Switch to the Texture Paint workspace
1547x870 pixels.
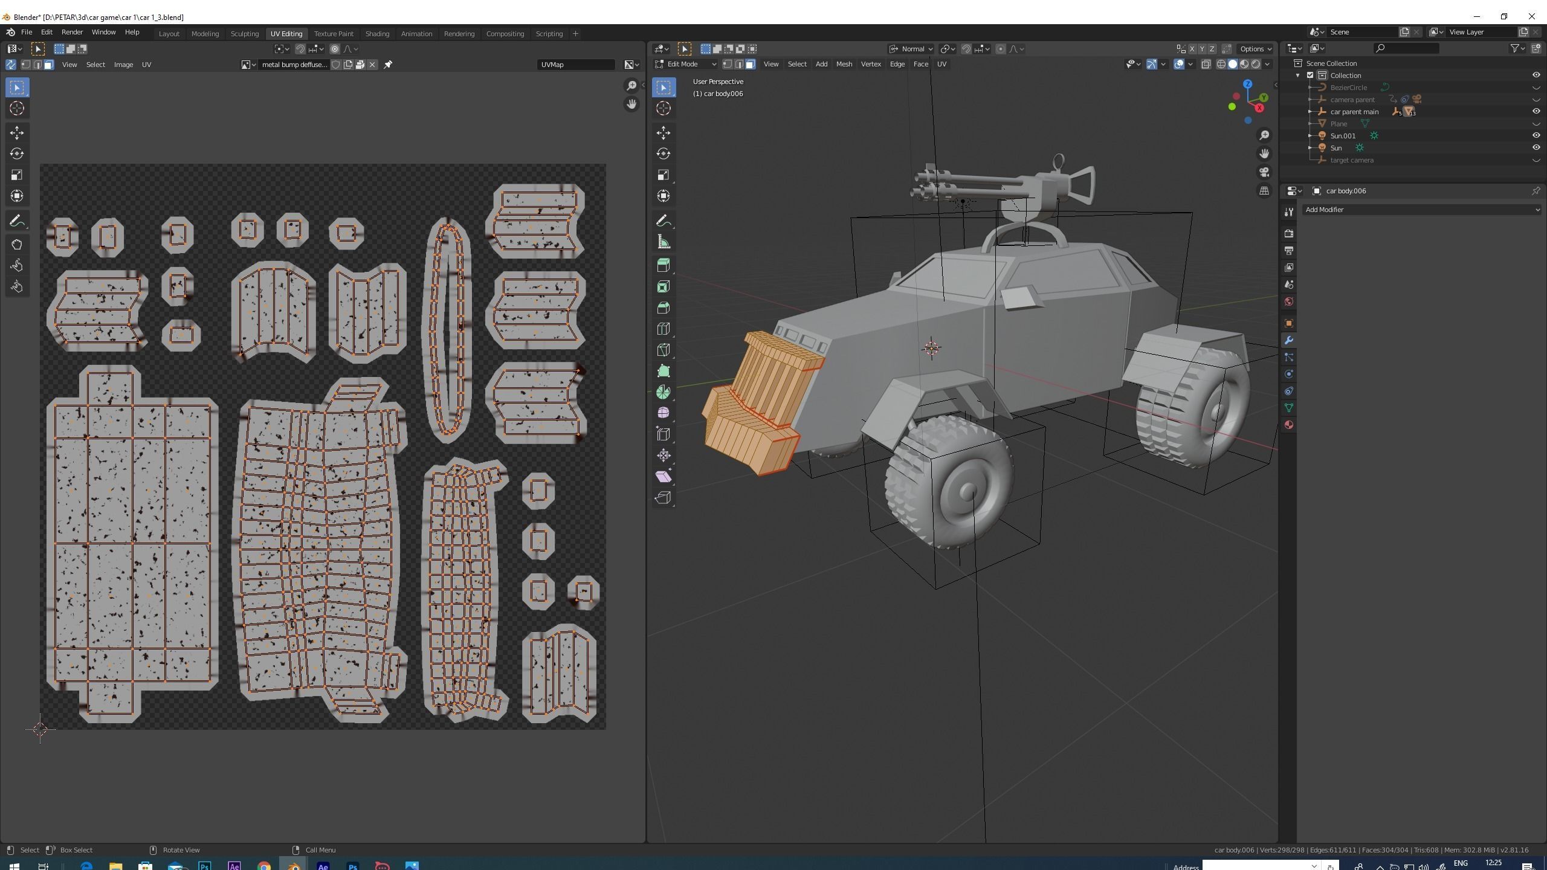(x=334, y=34)
